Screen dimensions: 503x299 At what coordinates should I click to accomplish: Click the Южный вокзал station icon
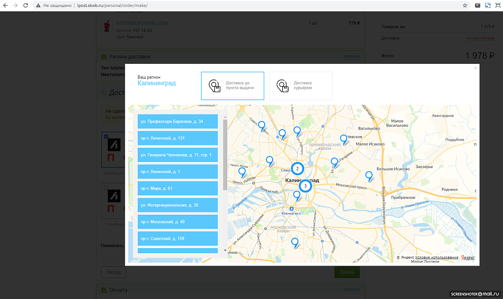point(292,209)
